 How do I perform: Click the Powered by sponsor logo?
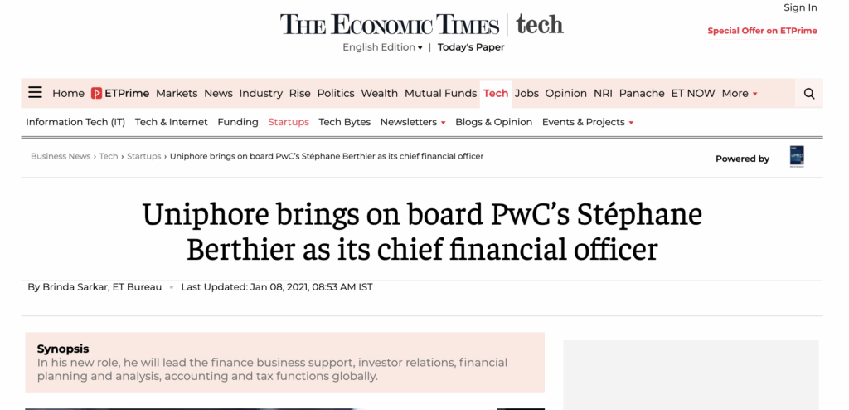[797, 157]
